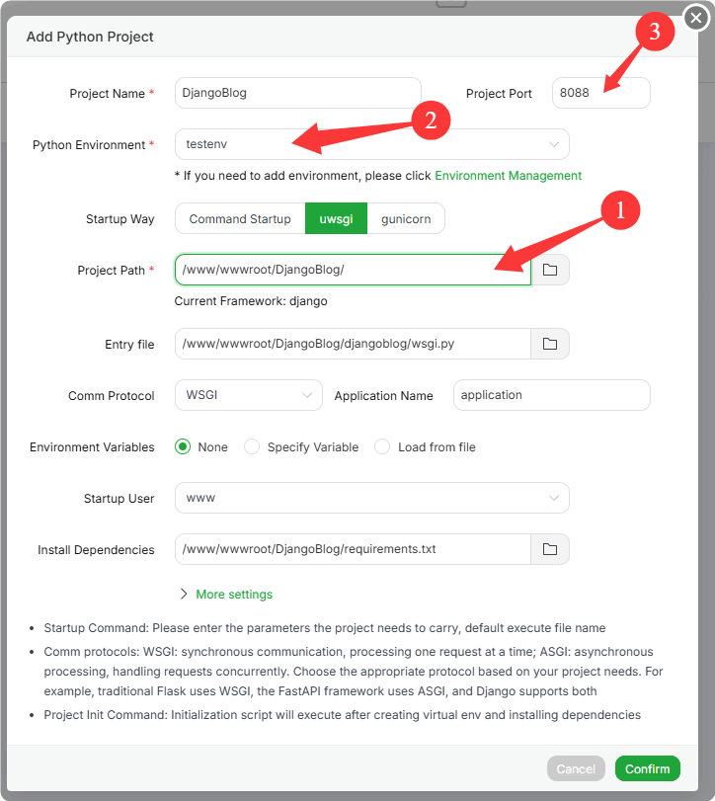Switch startup way to Command Startup
The width and height of the screenshot is (715, 801).
click(240, 219)
